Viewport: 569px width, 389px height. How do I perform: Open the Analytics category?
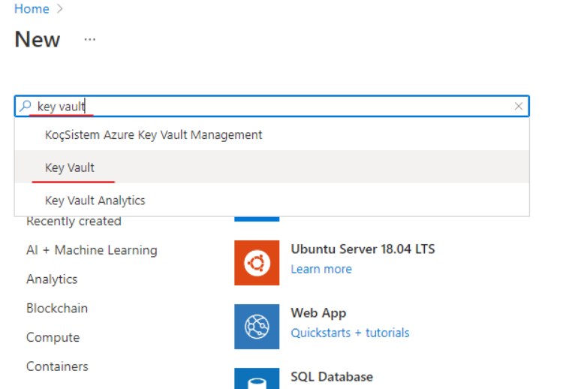coord(52,279)
